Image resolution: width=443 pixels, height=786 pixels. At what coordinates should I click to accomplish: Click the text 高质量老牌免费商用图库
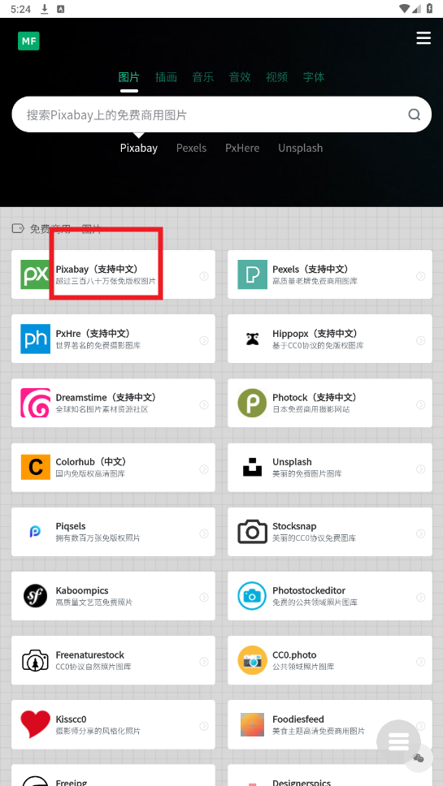pyautogui.click(x=315, y=282)
